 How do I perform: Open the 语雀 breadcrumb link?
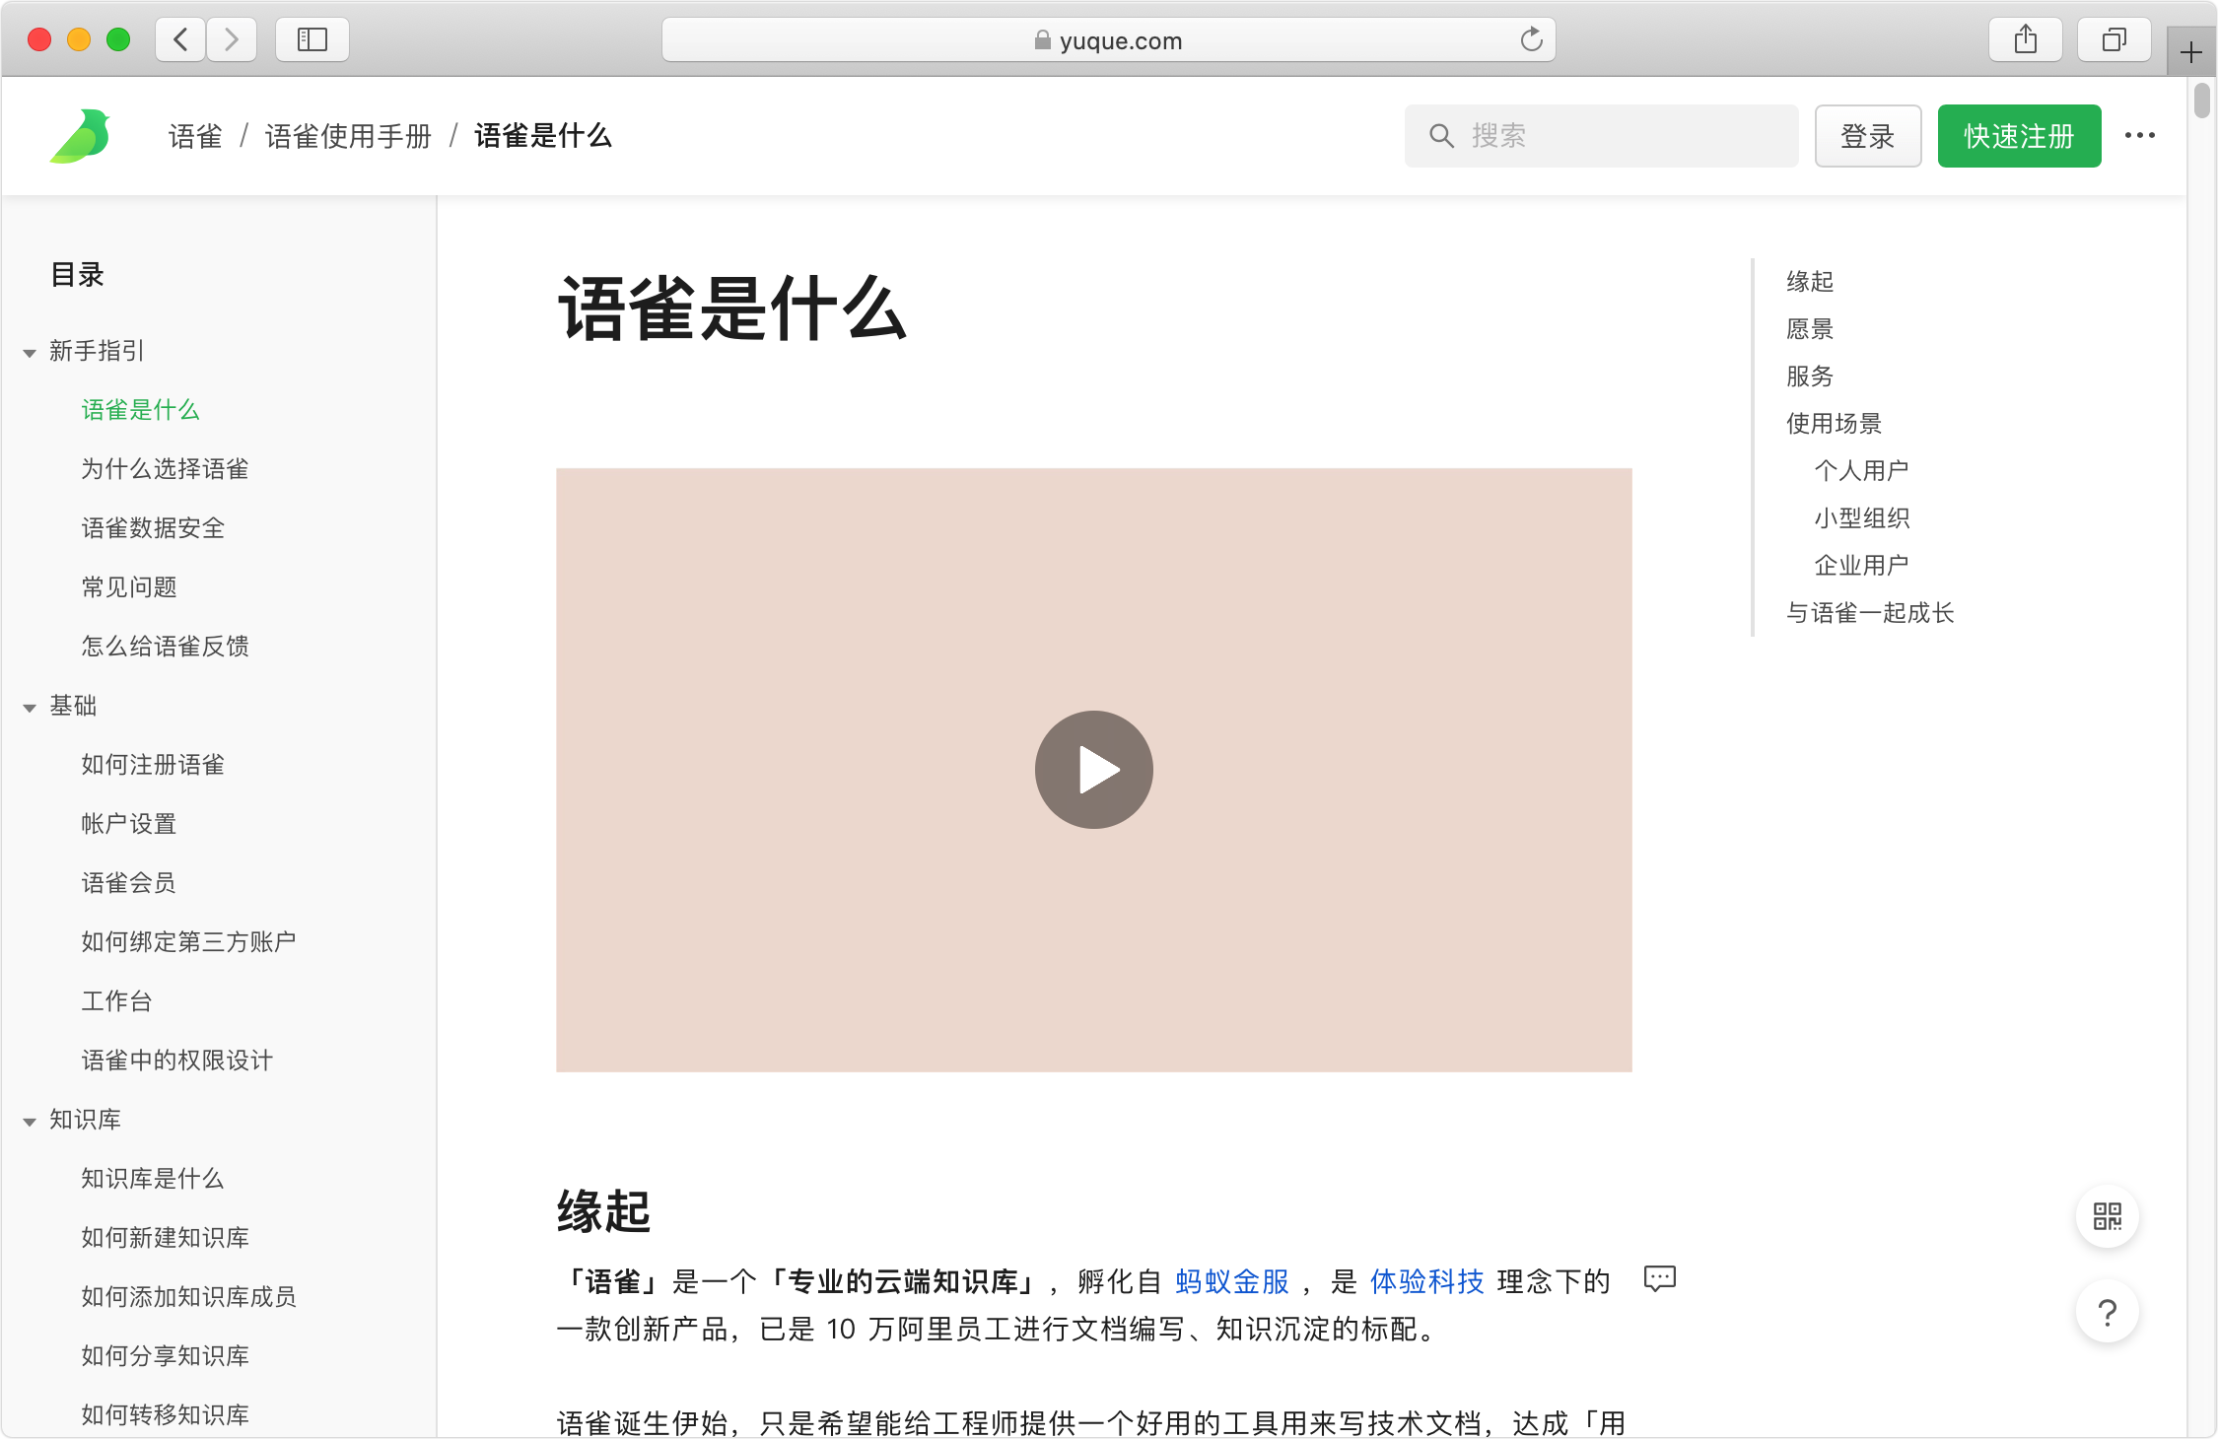tap(195, 136)
